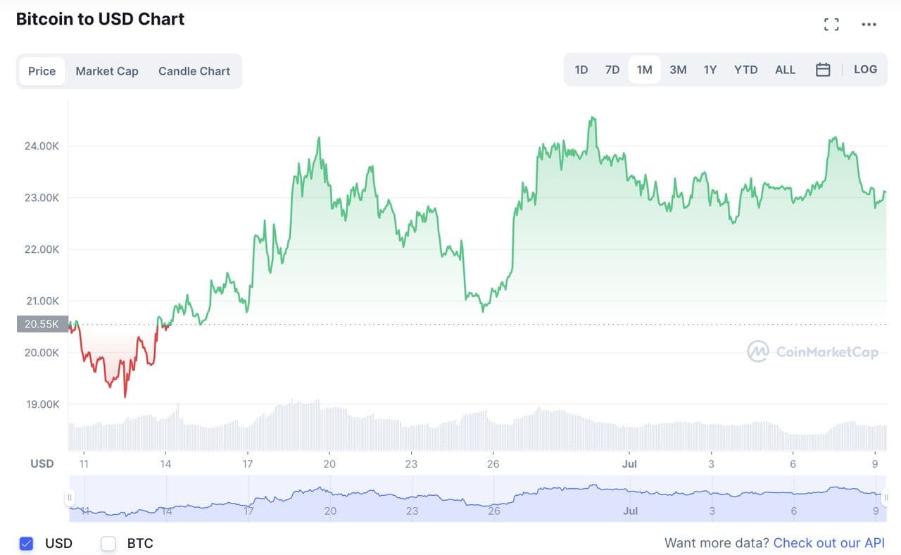Select the 7D time range

(x=612, y=70)
